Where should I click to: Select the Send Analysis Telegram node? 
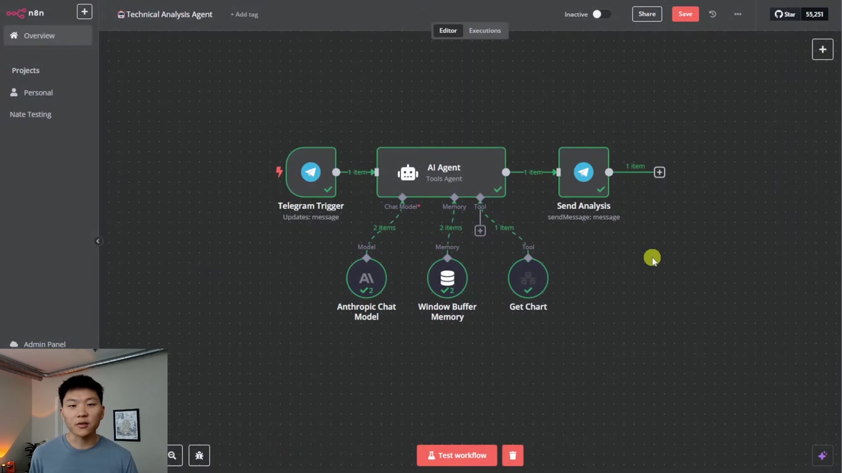583,172
